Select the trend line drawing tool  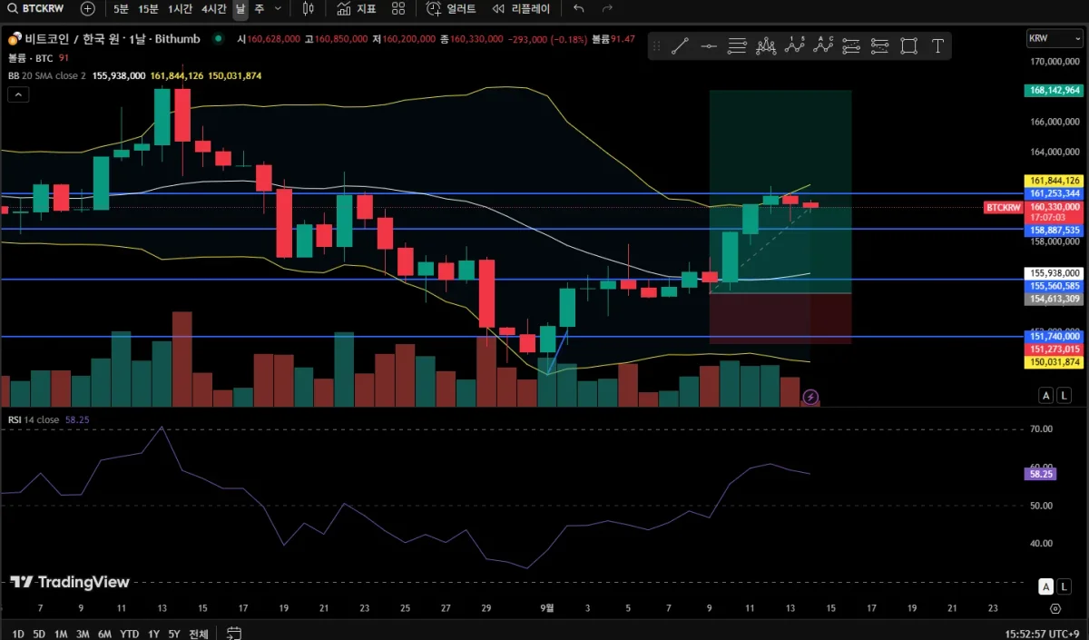(680, 46)
